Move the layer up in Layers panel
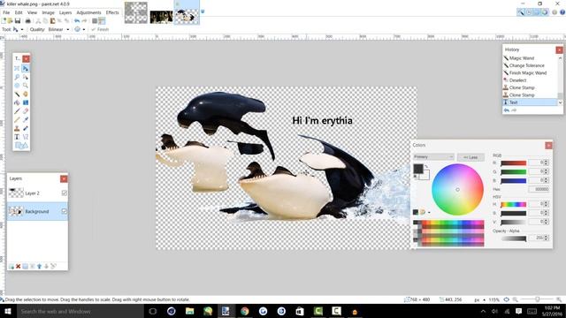566x318 pixels. [x=39, y=266]
